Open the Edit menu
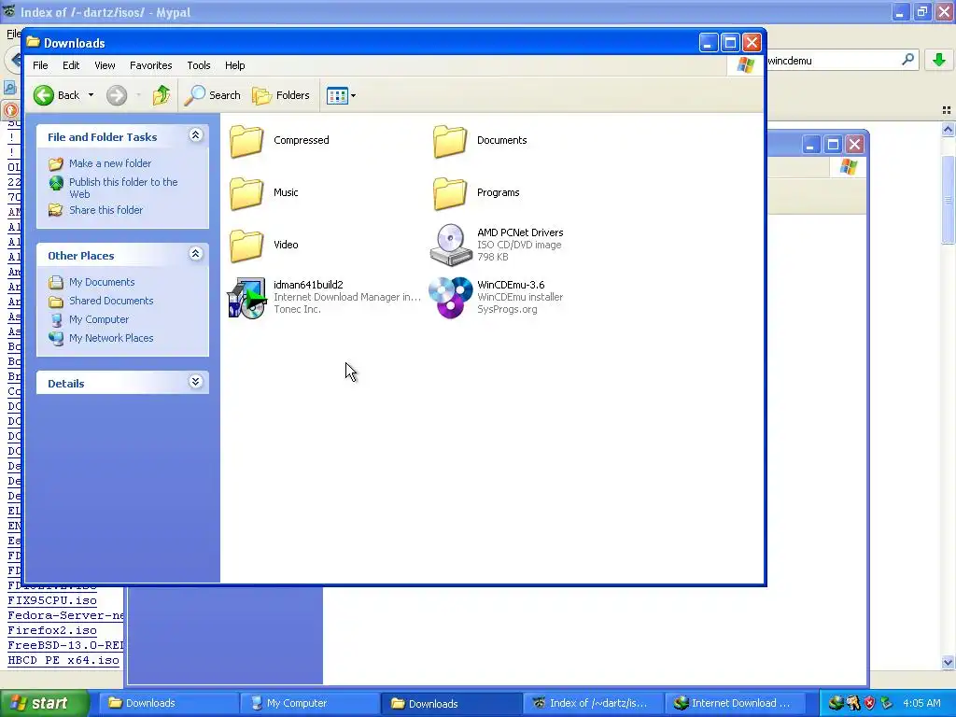Image resolution: width=956 pixels, height=717 pixels. pyautogui.click(x=71, y=65)
